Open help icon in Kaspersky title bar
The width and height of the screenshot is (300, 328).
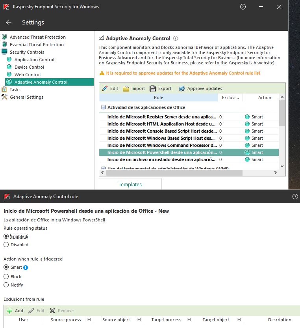click(243, 7)
